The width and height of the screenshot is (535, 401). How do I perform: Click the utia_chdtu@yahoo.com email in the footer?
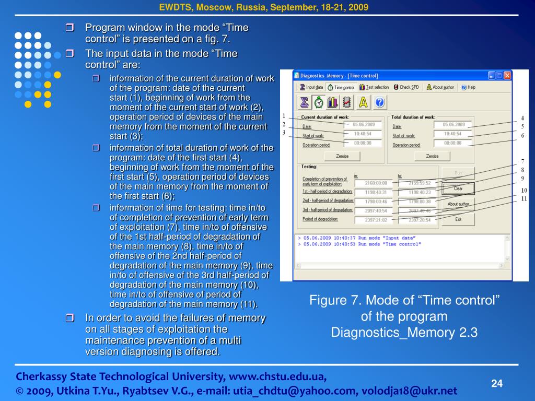(x=295, y=391)
